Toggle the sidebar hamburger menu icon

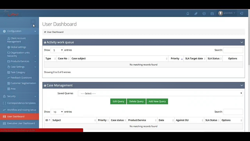[x=33, y=22]
